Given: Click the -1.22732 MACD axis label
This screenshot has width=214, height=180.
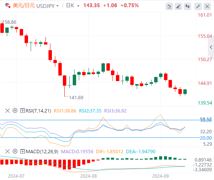Looking at the screenshot, I should (x=202, y=165).
